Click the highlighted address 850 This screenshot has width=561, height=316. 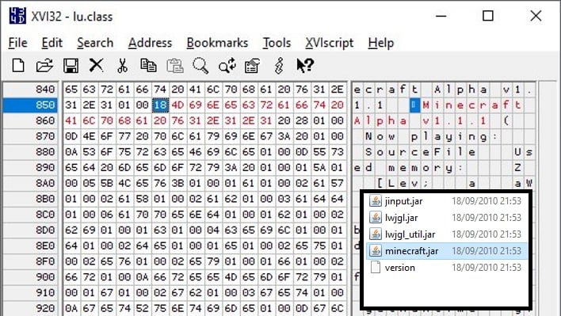tap(30, 105)
